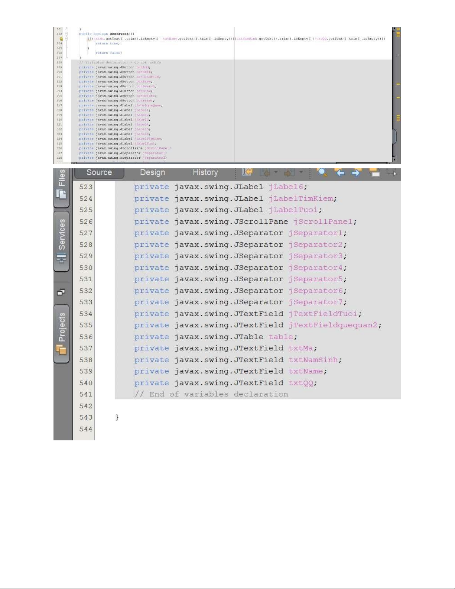Select the Source view tab
455x589 pixels.
99,172
